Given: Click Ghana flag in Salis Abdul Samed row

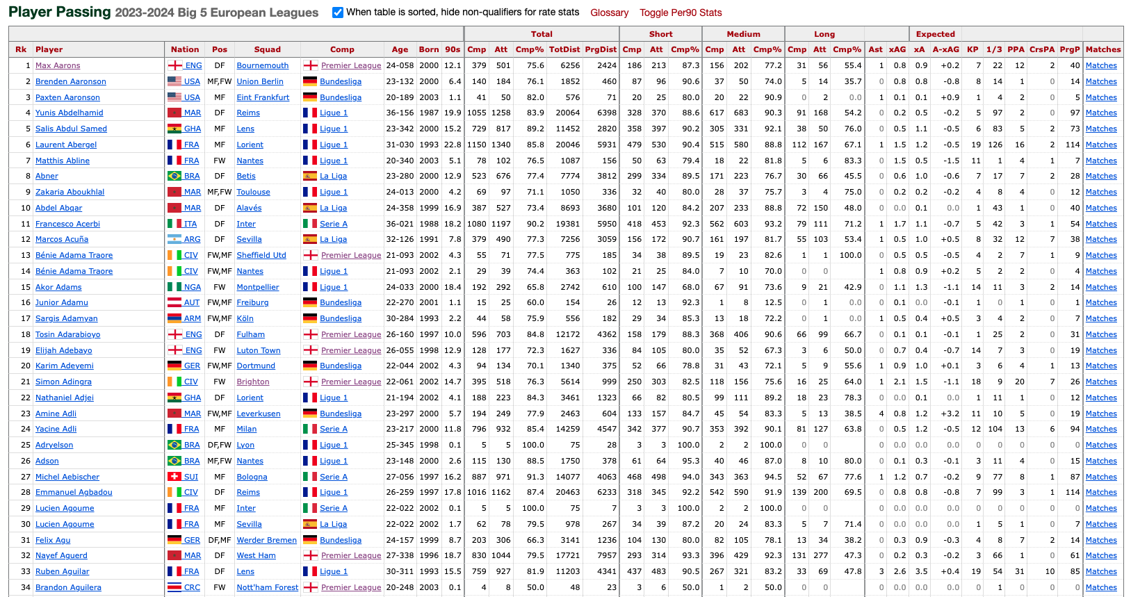Looking at the screenshot, I should pos(174,129).
